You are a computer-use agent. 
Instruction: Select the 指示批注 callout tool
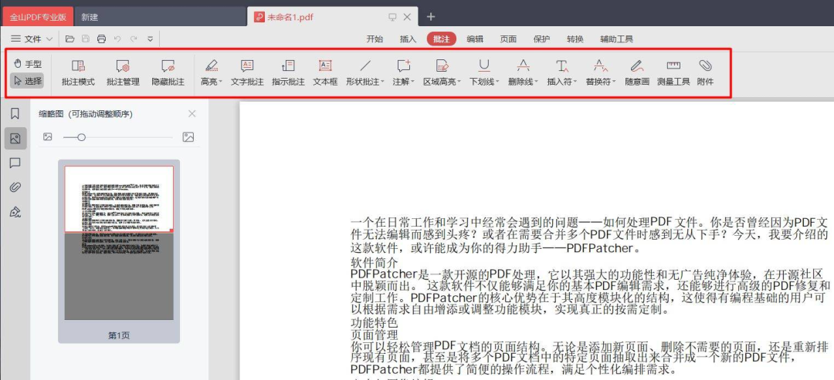tap(288, 72)
